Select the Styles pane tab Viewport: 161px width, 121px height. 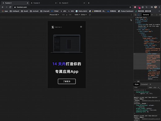pos(137,84)
